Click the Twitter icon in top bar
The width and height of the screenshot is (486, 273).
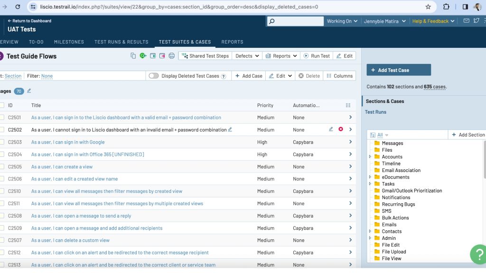476,21
